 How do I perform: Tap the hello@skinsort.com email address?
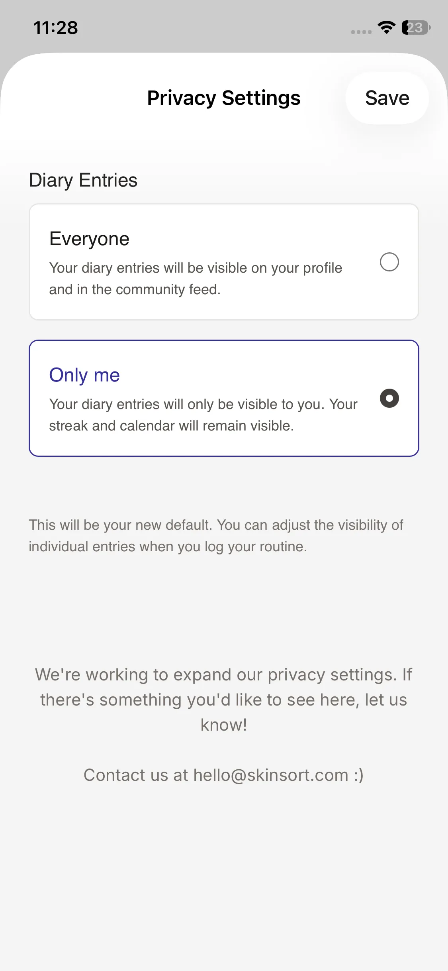coord(271,775)
